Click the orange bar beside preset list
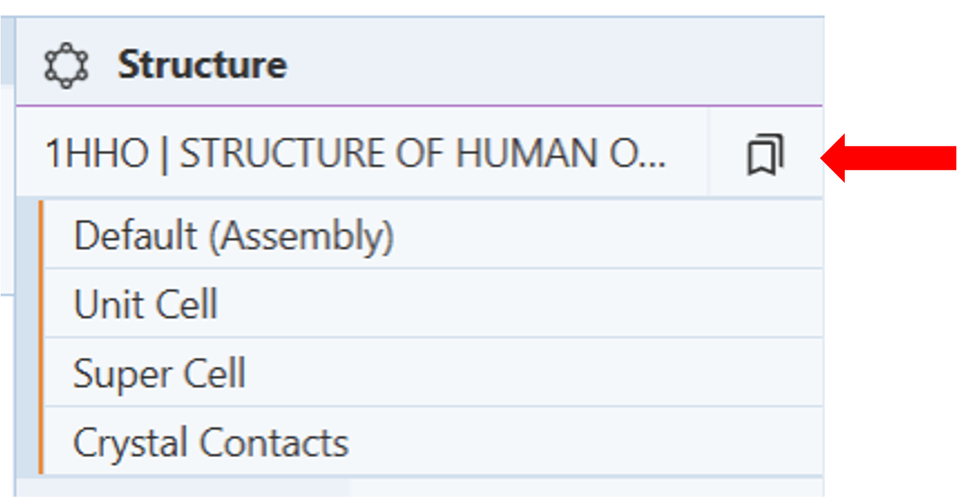Image resolution: width=957 pixels, height=499 pixels. click(x=40, y=337)
